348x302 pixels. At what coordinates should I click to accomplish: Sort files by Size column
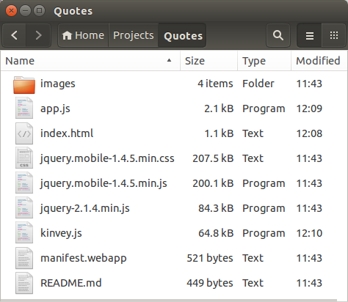click(x=209, y=61)
